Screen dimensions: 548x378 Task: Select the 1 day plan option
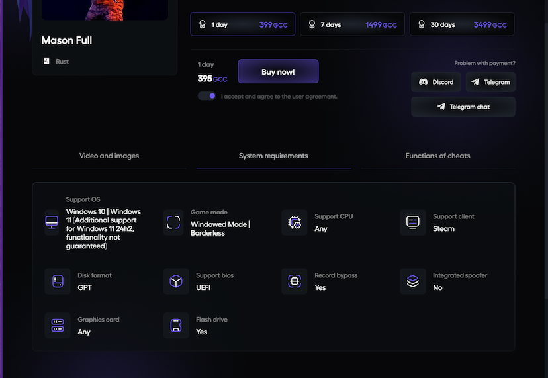coord(243,24)
